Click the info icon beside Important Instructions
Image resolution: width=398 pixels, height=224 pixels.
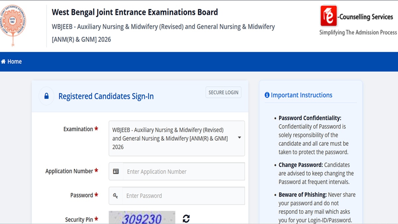point(267,95)
